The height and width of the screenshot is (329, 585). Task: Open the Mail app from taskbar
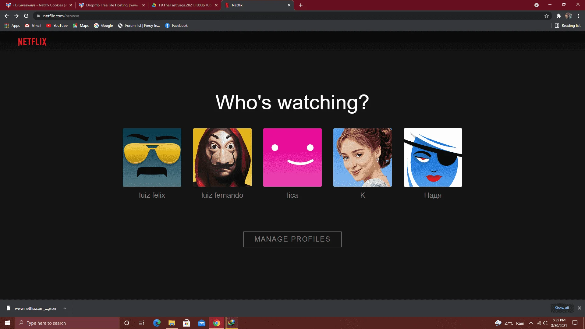[x=201, y=323]
